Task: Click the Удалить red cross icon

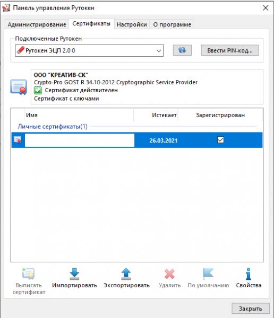Action: tap(169, 274)
